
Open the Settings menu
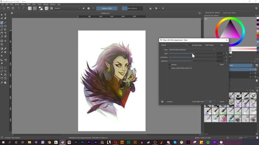(x=46, y=4)
